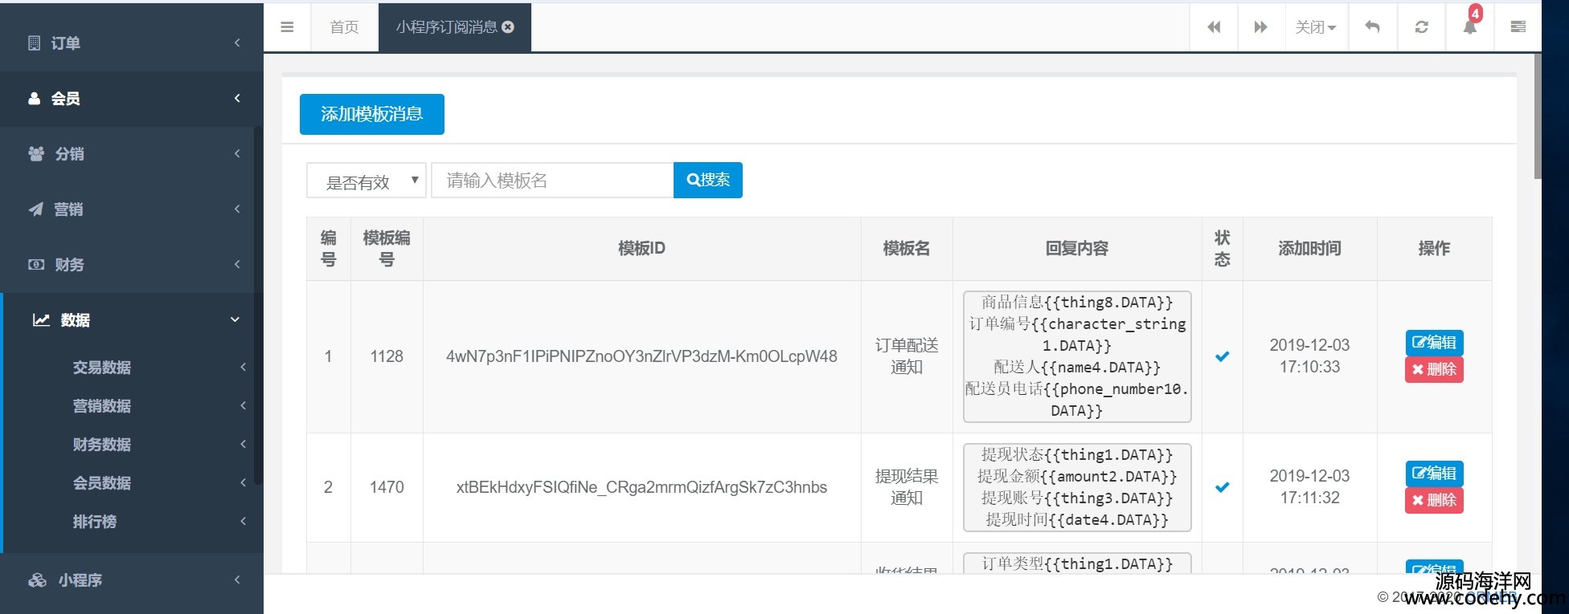The height and width of the screenshot is (614, 1569).
Task: Focus the 请输入模板名 search field
Action: point(552,180)
